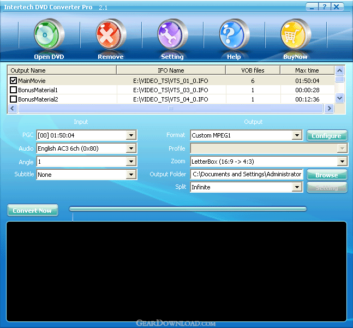Open the Split dropdown
Screen dimensions: 353x328
(297, 187)
